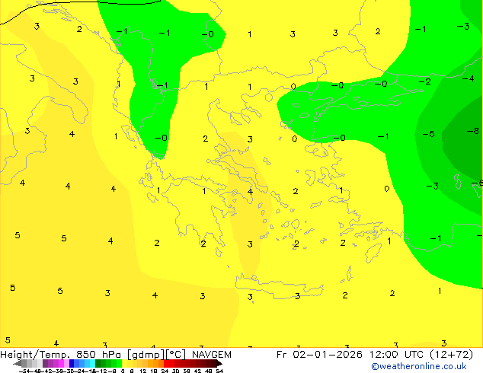Screen dimensions: 483x373
Task: Click the weatheronline.co.uk copyright link
Action: coord(418,366)
